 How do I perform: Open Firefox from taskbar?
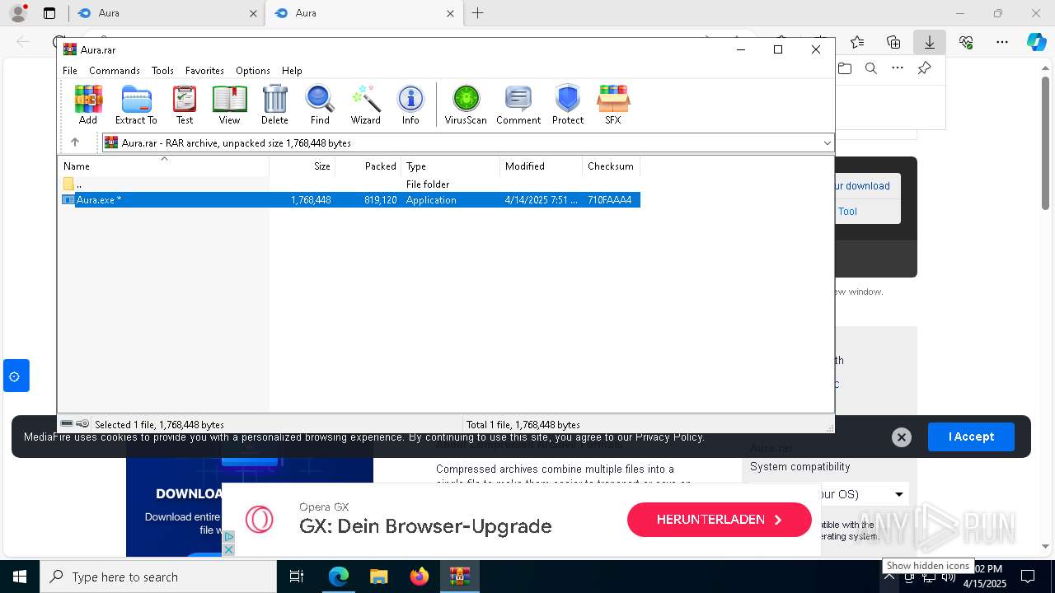click(x=420, y=577)
